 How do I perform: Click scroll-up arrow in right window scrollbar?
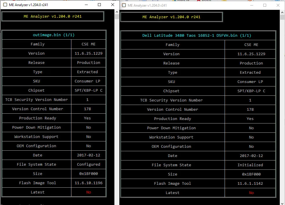coord(282,12)
